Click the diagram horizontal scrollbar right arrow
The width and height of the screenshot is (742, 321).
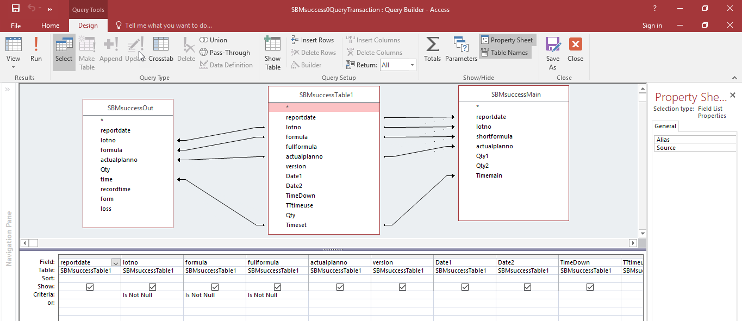click(x=633, y=243)
